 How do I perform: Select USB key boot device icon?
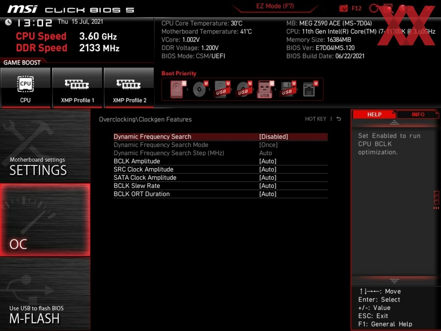(265, 89)
